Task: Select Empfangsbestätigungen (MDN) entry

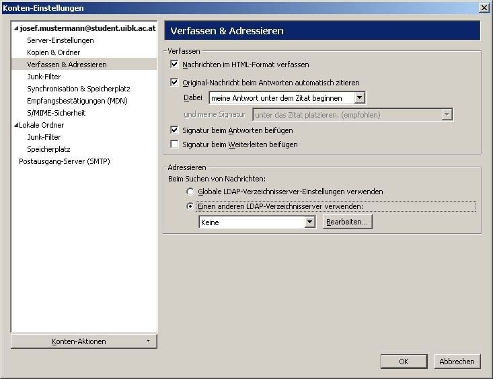Action: 77,101
